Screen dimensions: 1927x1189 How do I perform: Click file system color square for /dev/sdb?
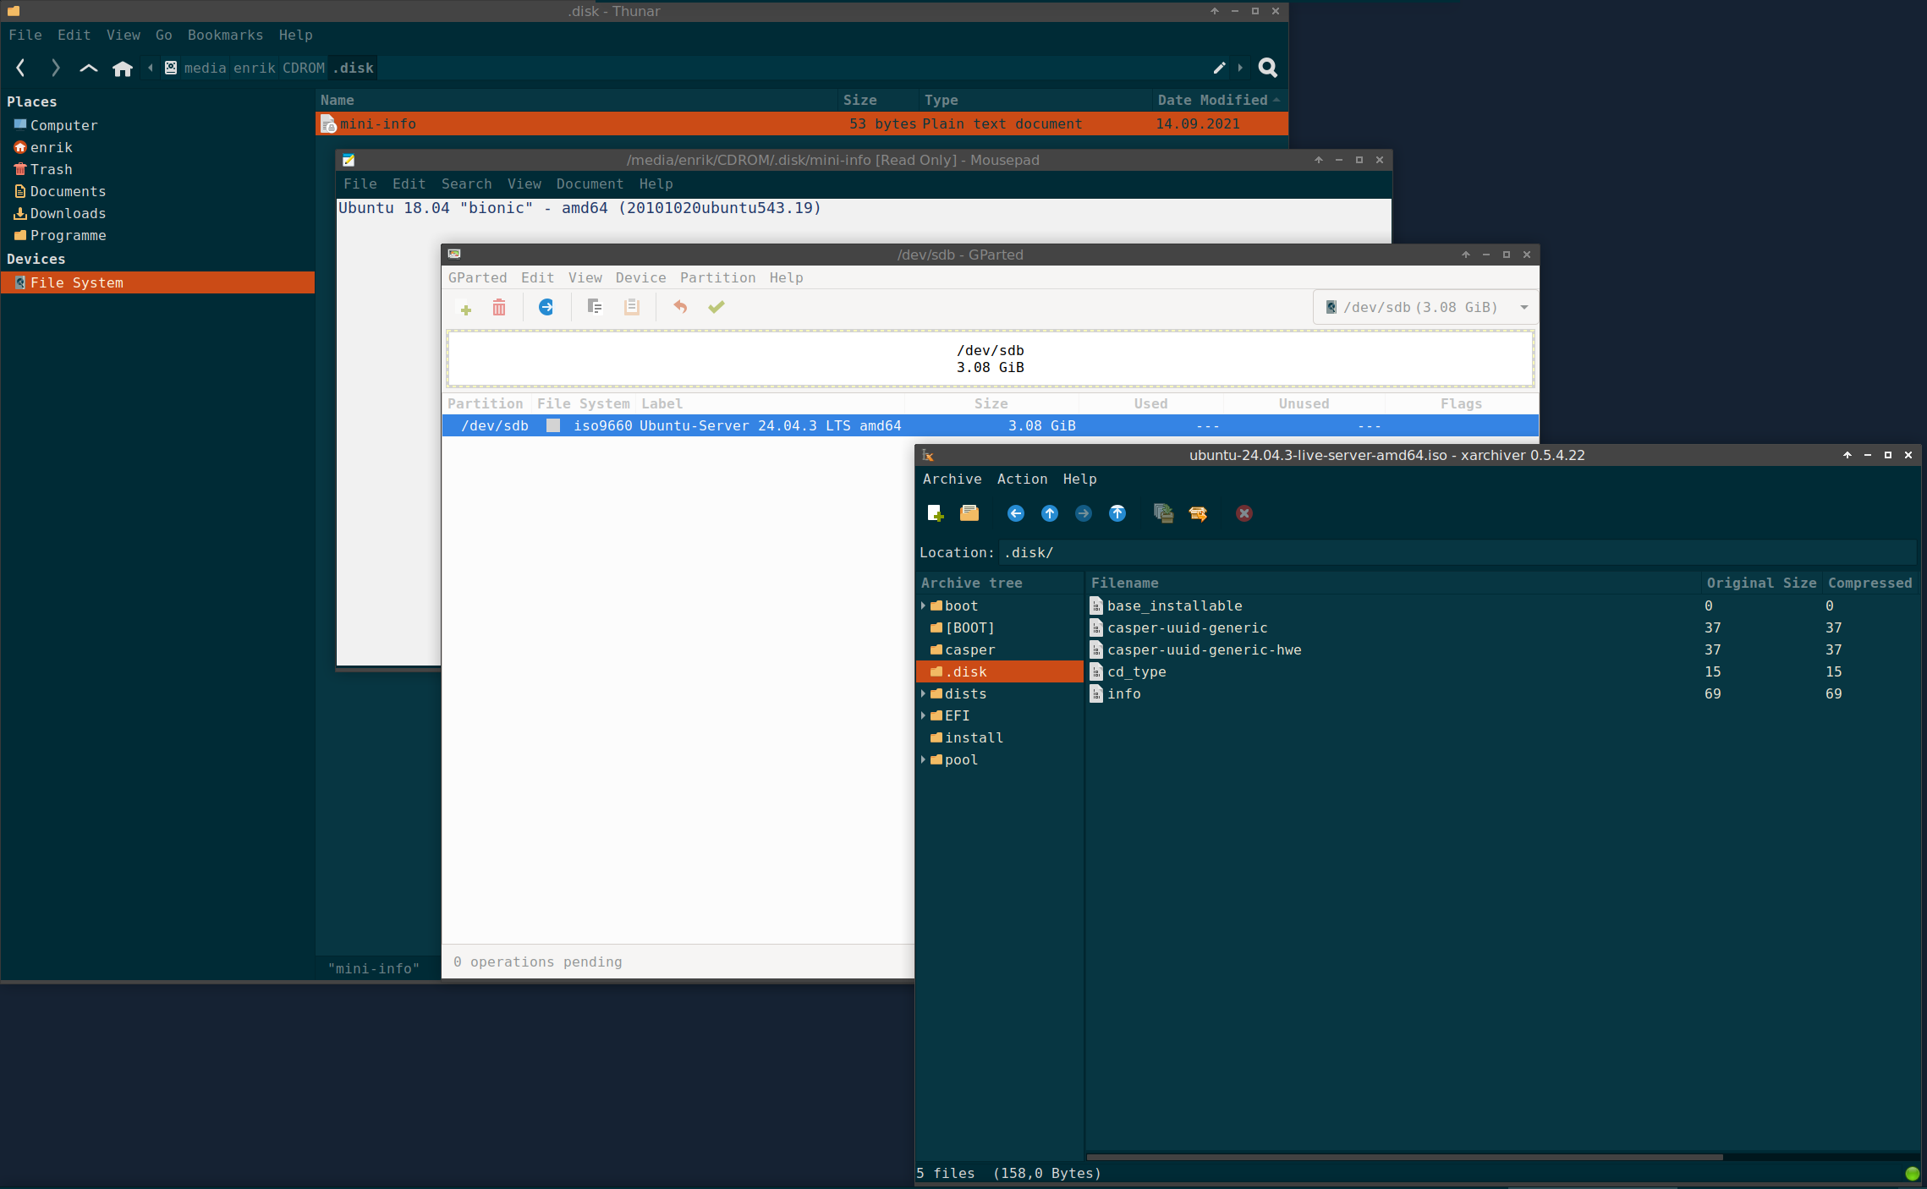tap(553, 425)
